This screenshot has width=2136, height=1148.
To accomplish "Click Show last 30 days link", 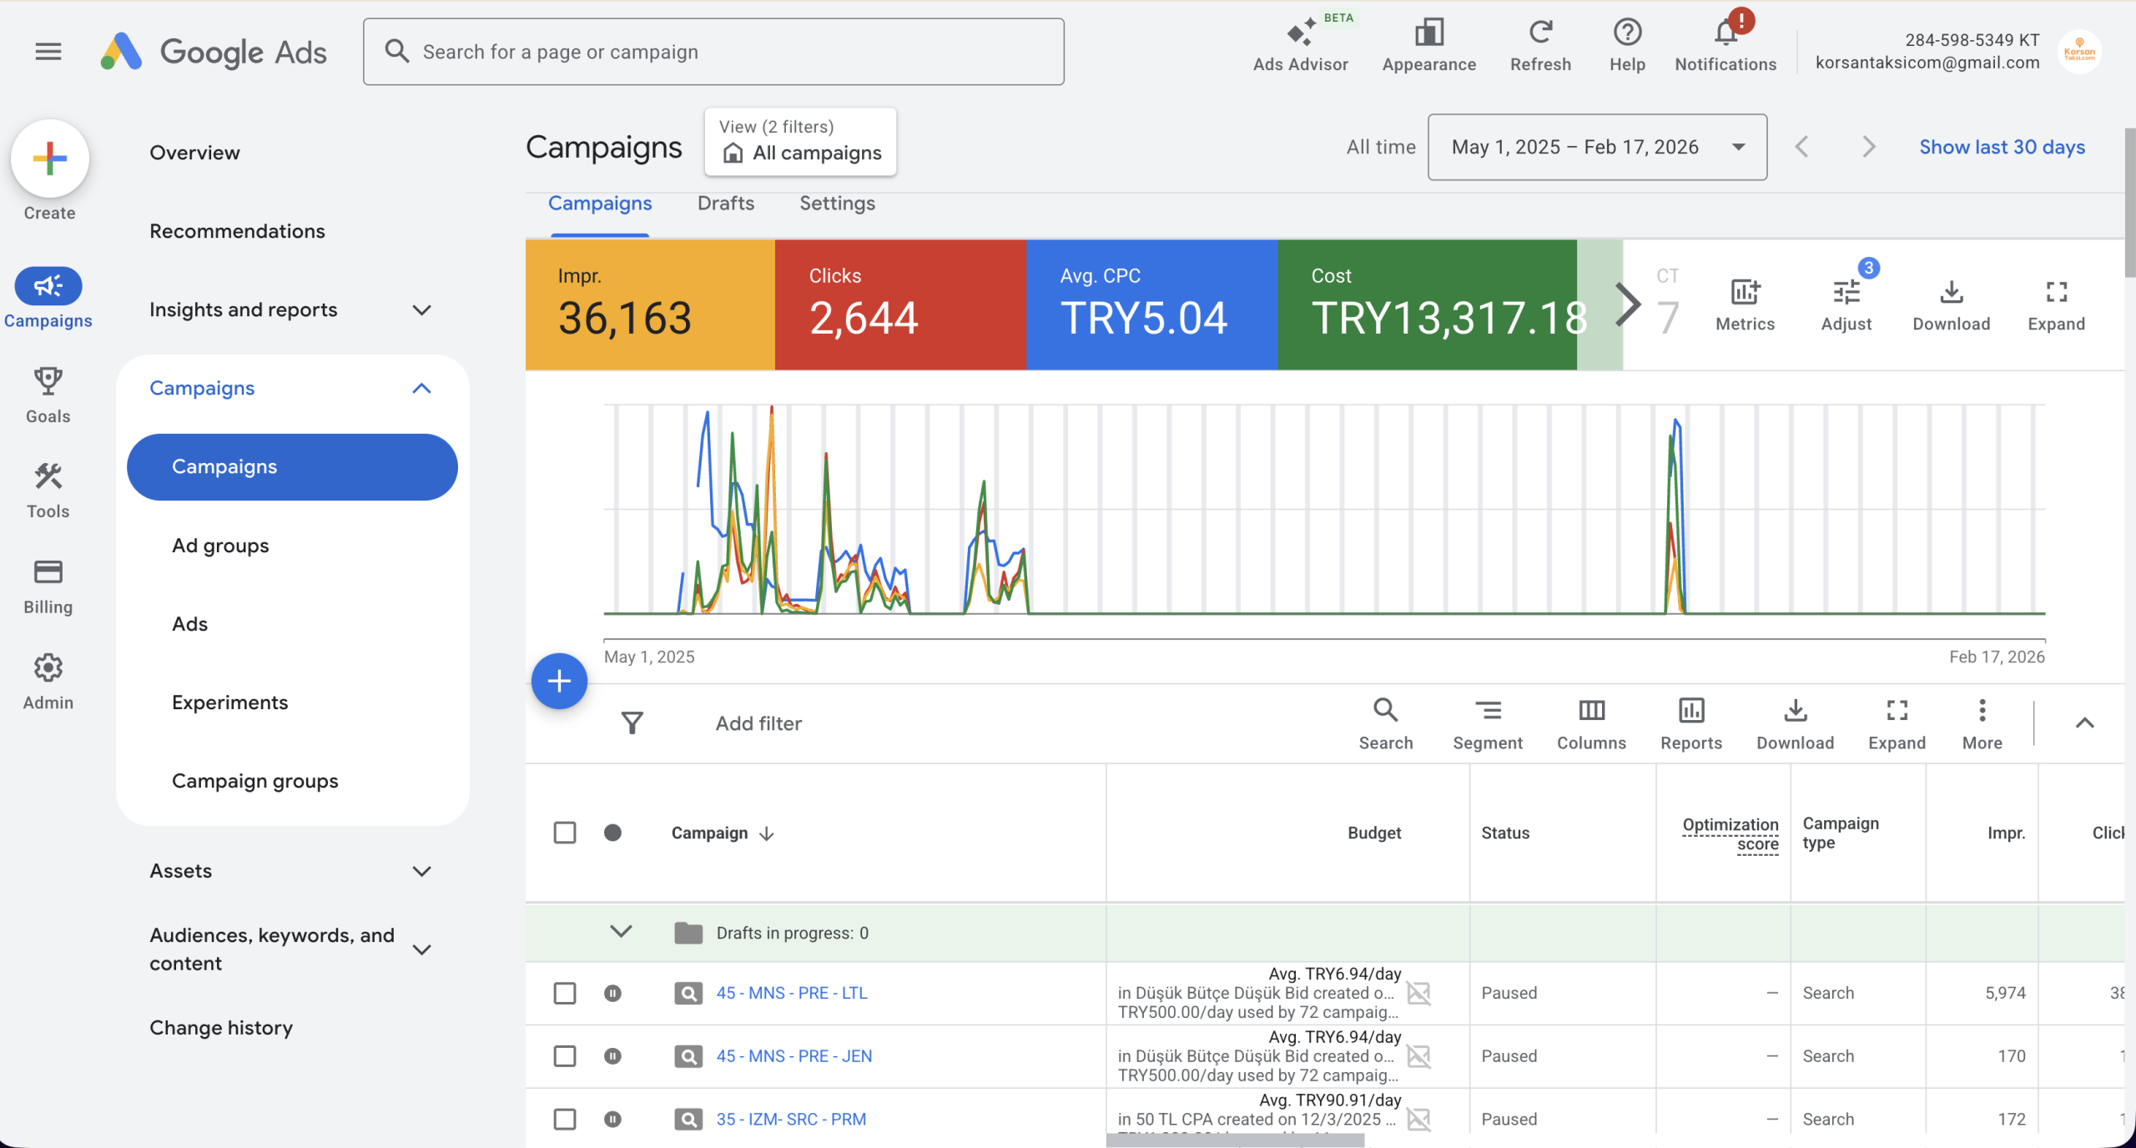I will [2001, 147].
